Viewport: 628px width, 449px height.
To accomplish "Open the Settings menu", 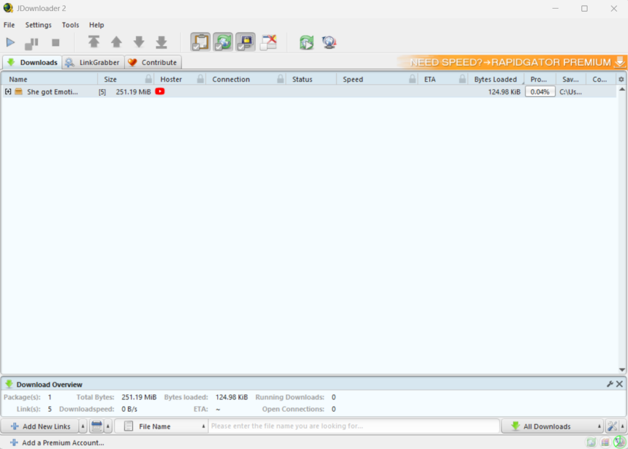I will 38,25.
